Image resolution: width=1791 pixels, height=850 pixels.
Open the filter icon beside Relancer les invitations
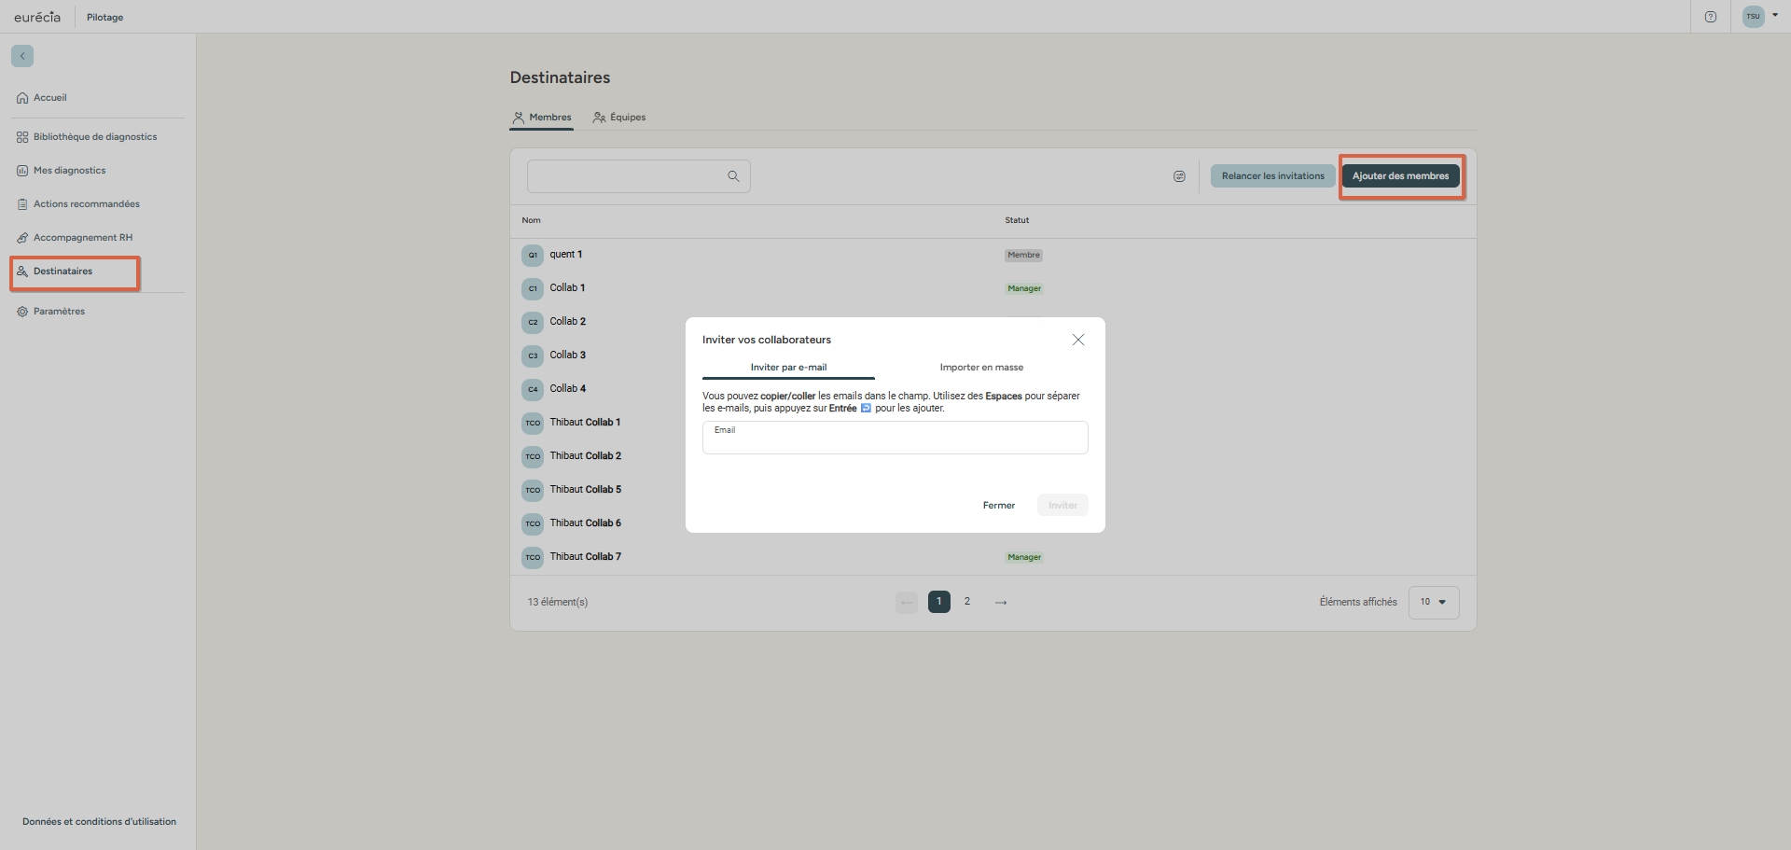click(1179, 176)
